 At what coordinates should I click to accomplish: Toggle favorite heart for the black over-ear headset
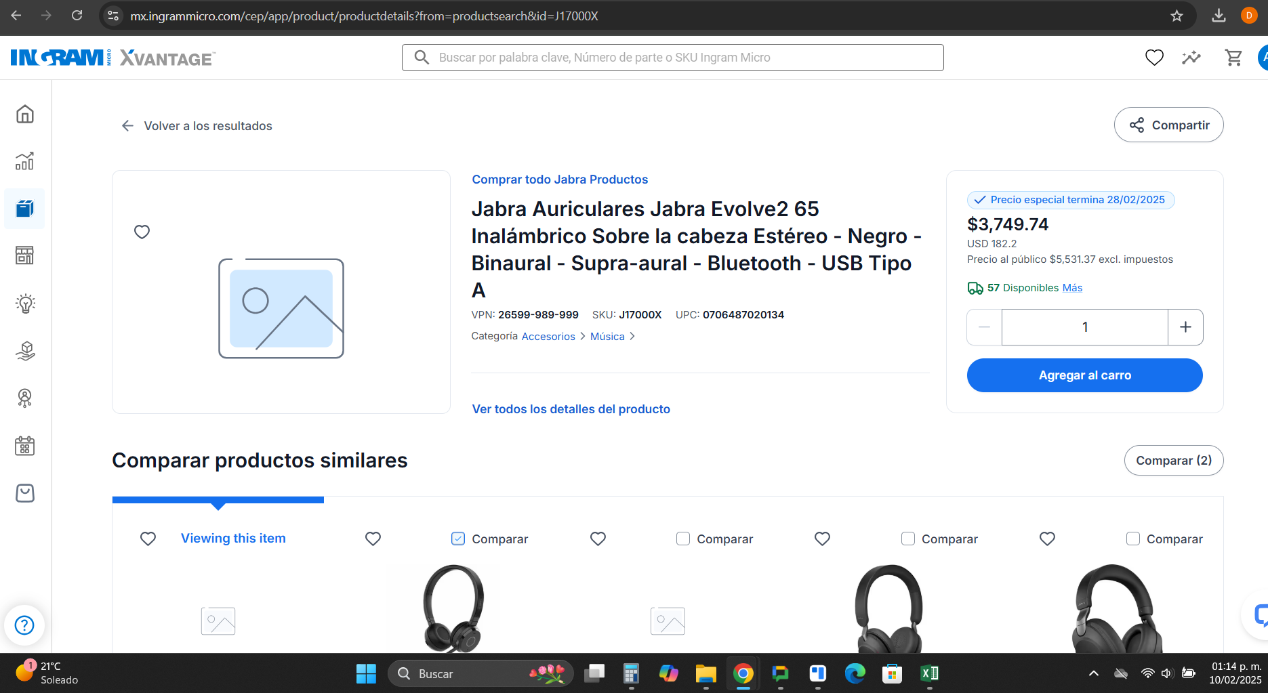pos(822,539)
